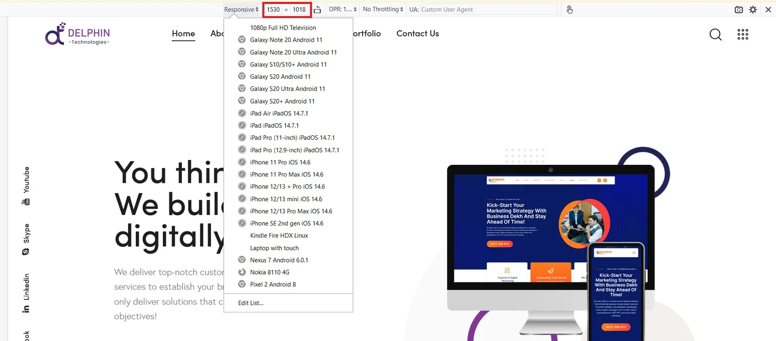776x341 pixels.
Task: Click the Skype icon in sidebar
Action: (x=26, y=252)
